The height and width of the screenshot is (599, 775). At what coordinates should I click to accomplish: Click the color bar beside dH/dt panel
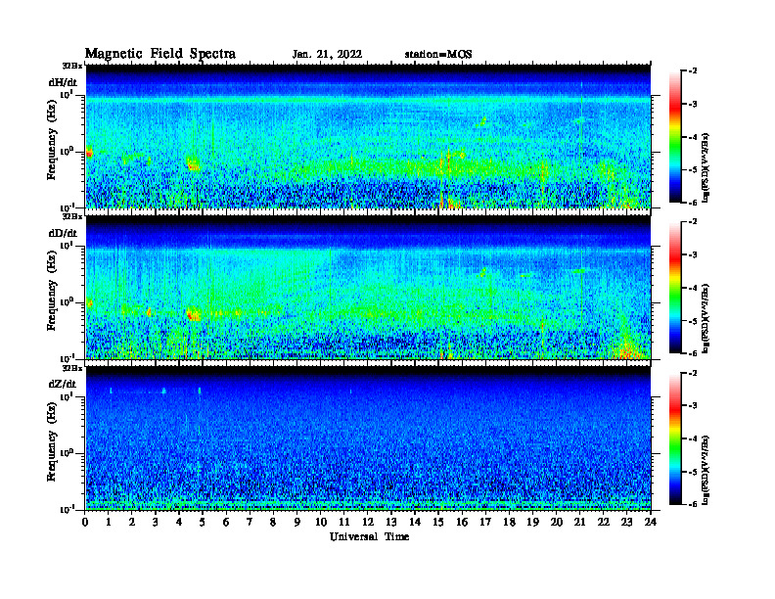pyautogui.click(x=675, y=137)
